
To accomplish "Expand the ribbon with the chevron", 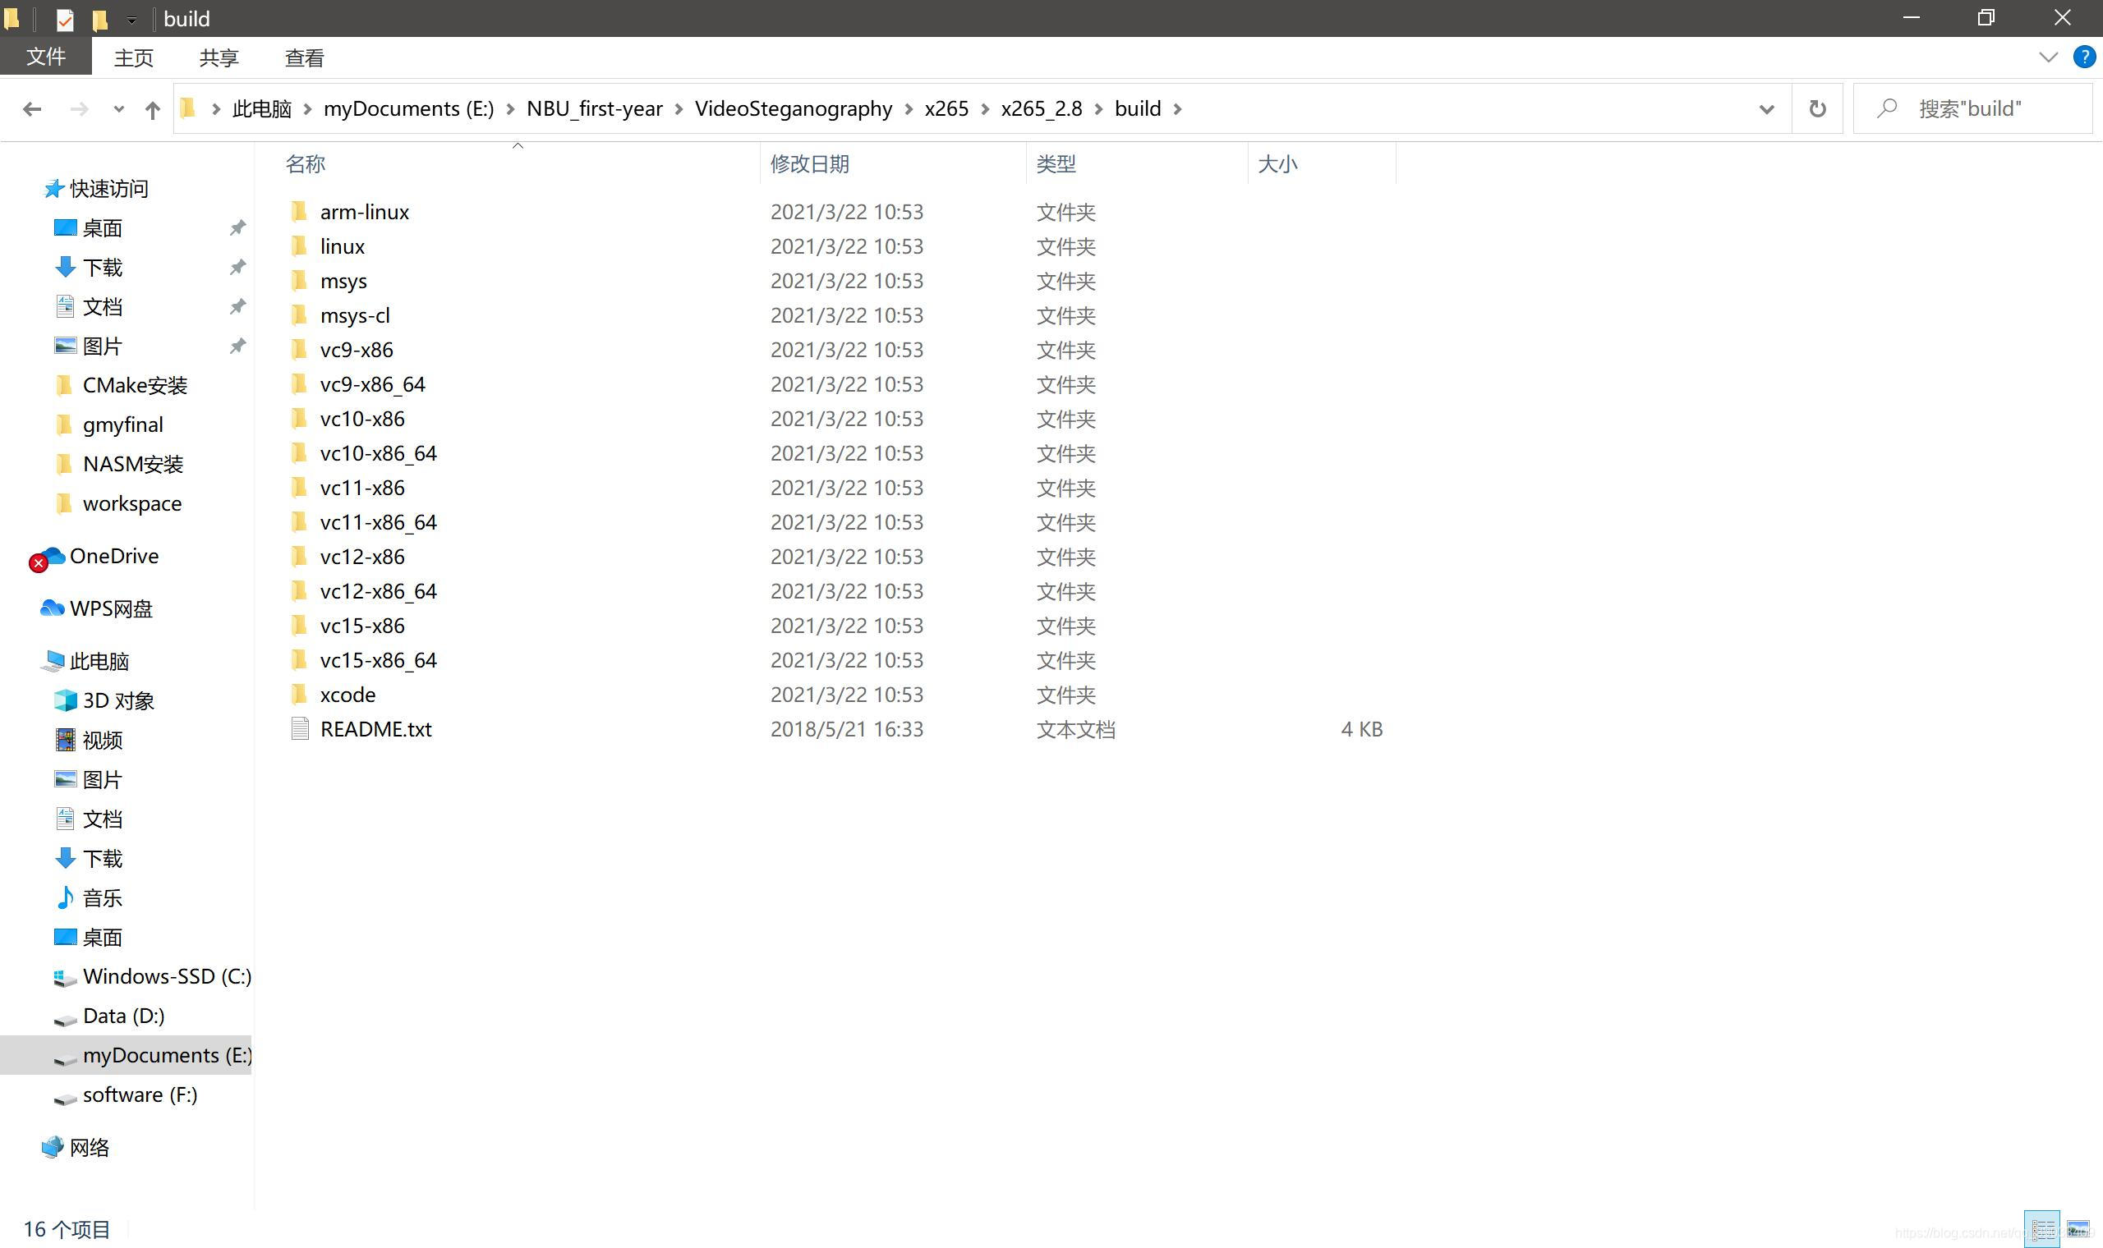I will point(2048,57).
